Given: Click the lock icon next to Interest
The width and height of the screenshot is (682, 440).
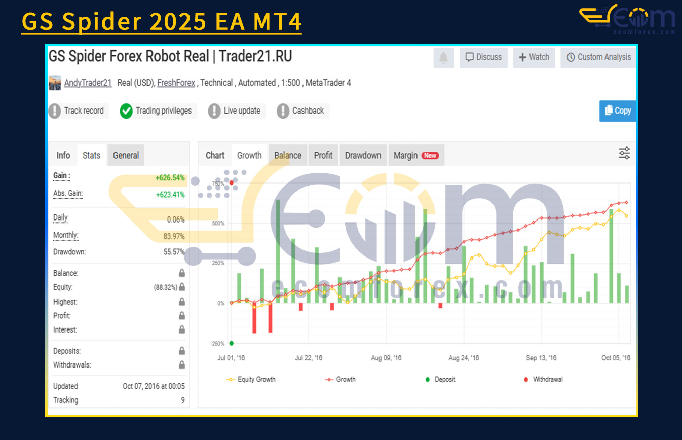Looking at the screenshot, I should click(182, 330).
